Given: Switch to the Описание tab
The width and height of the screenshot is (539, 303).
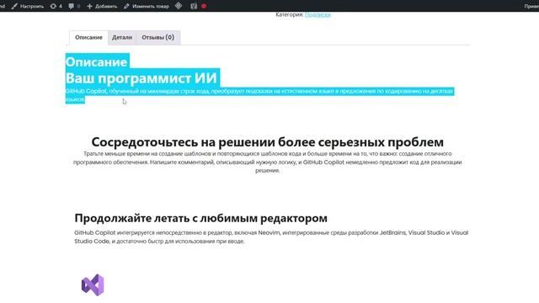Looking at the screenshot, I should tap(88, 37).
